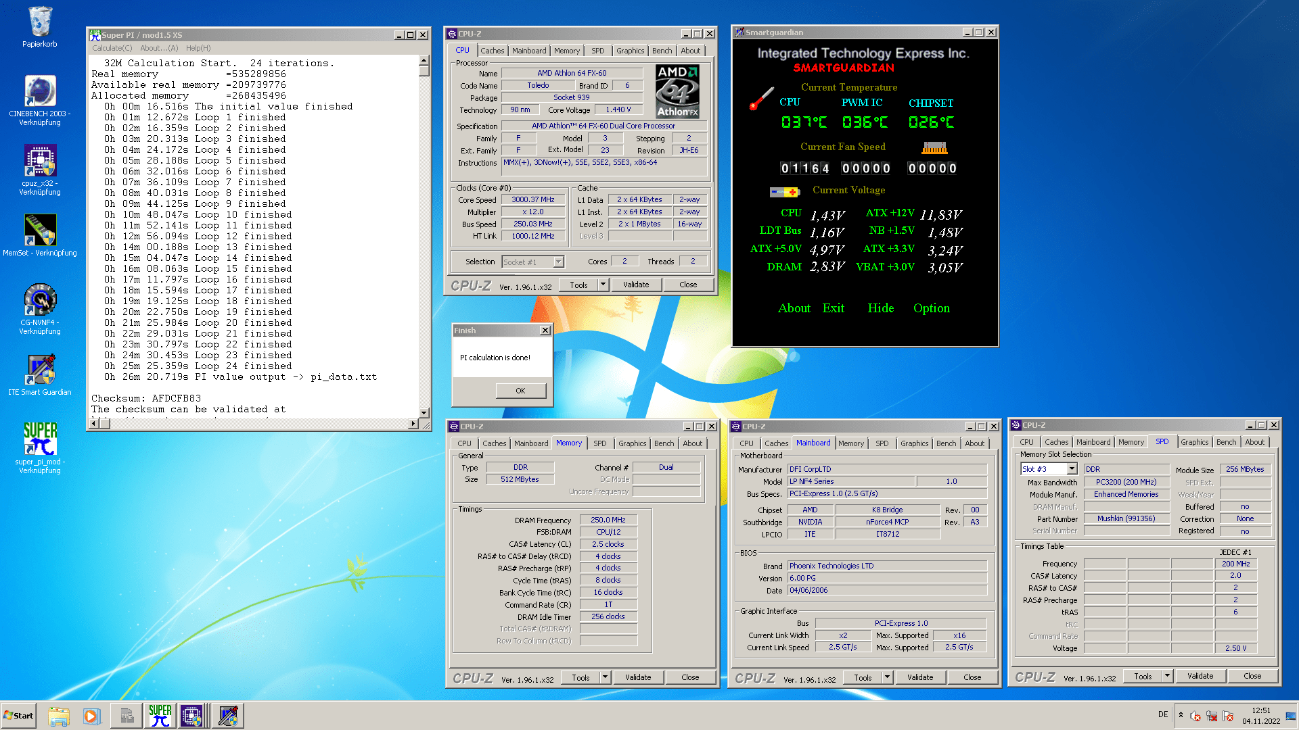Open the About...(A) menu in Super PI
The height and width of the screenshot is (730, 1299).
tap(159, 48)
